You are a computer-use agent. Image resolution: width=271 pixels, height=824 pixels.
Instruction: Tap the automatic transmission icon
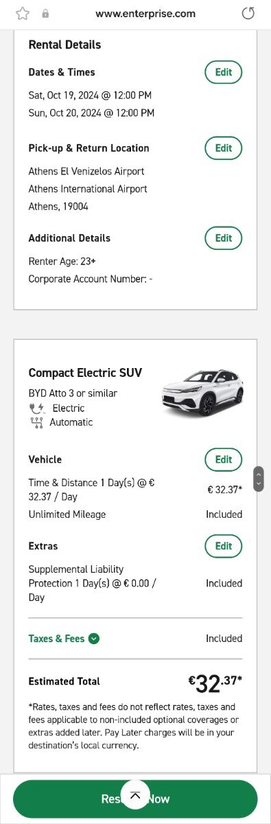pos(36,422)
